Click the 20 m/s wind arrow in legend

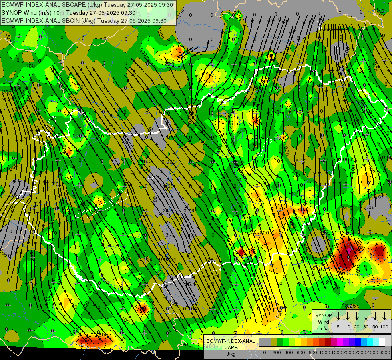[356, 316]
